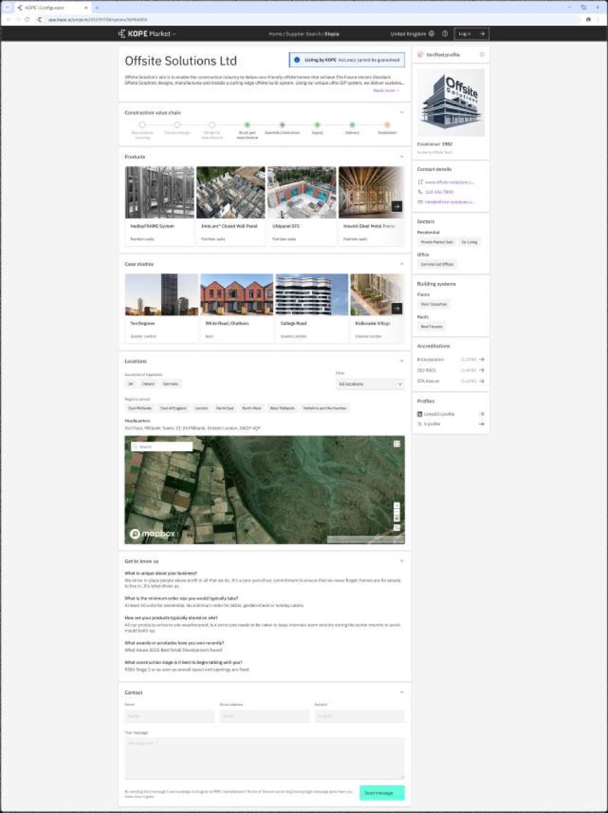This screenshot has width=608, height=813.
Task: Click the envelope email icon
Action: (420, 202)
